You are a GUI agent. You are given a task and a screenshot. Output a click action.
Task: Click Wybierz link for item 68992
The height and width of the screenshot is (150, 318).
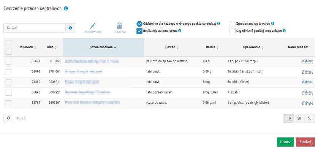coord(307,71)
